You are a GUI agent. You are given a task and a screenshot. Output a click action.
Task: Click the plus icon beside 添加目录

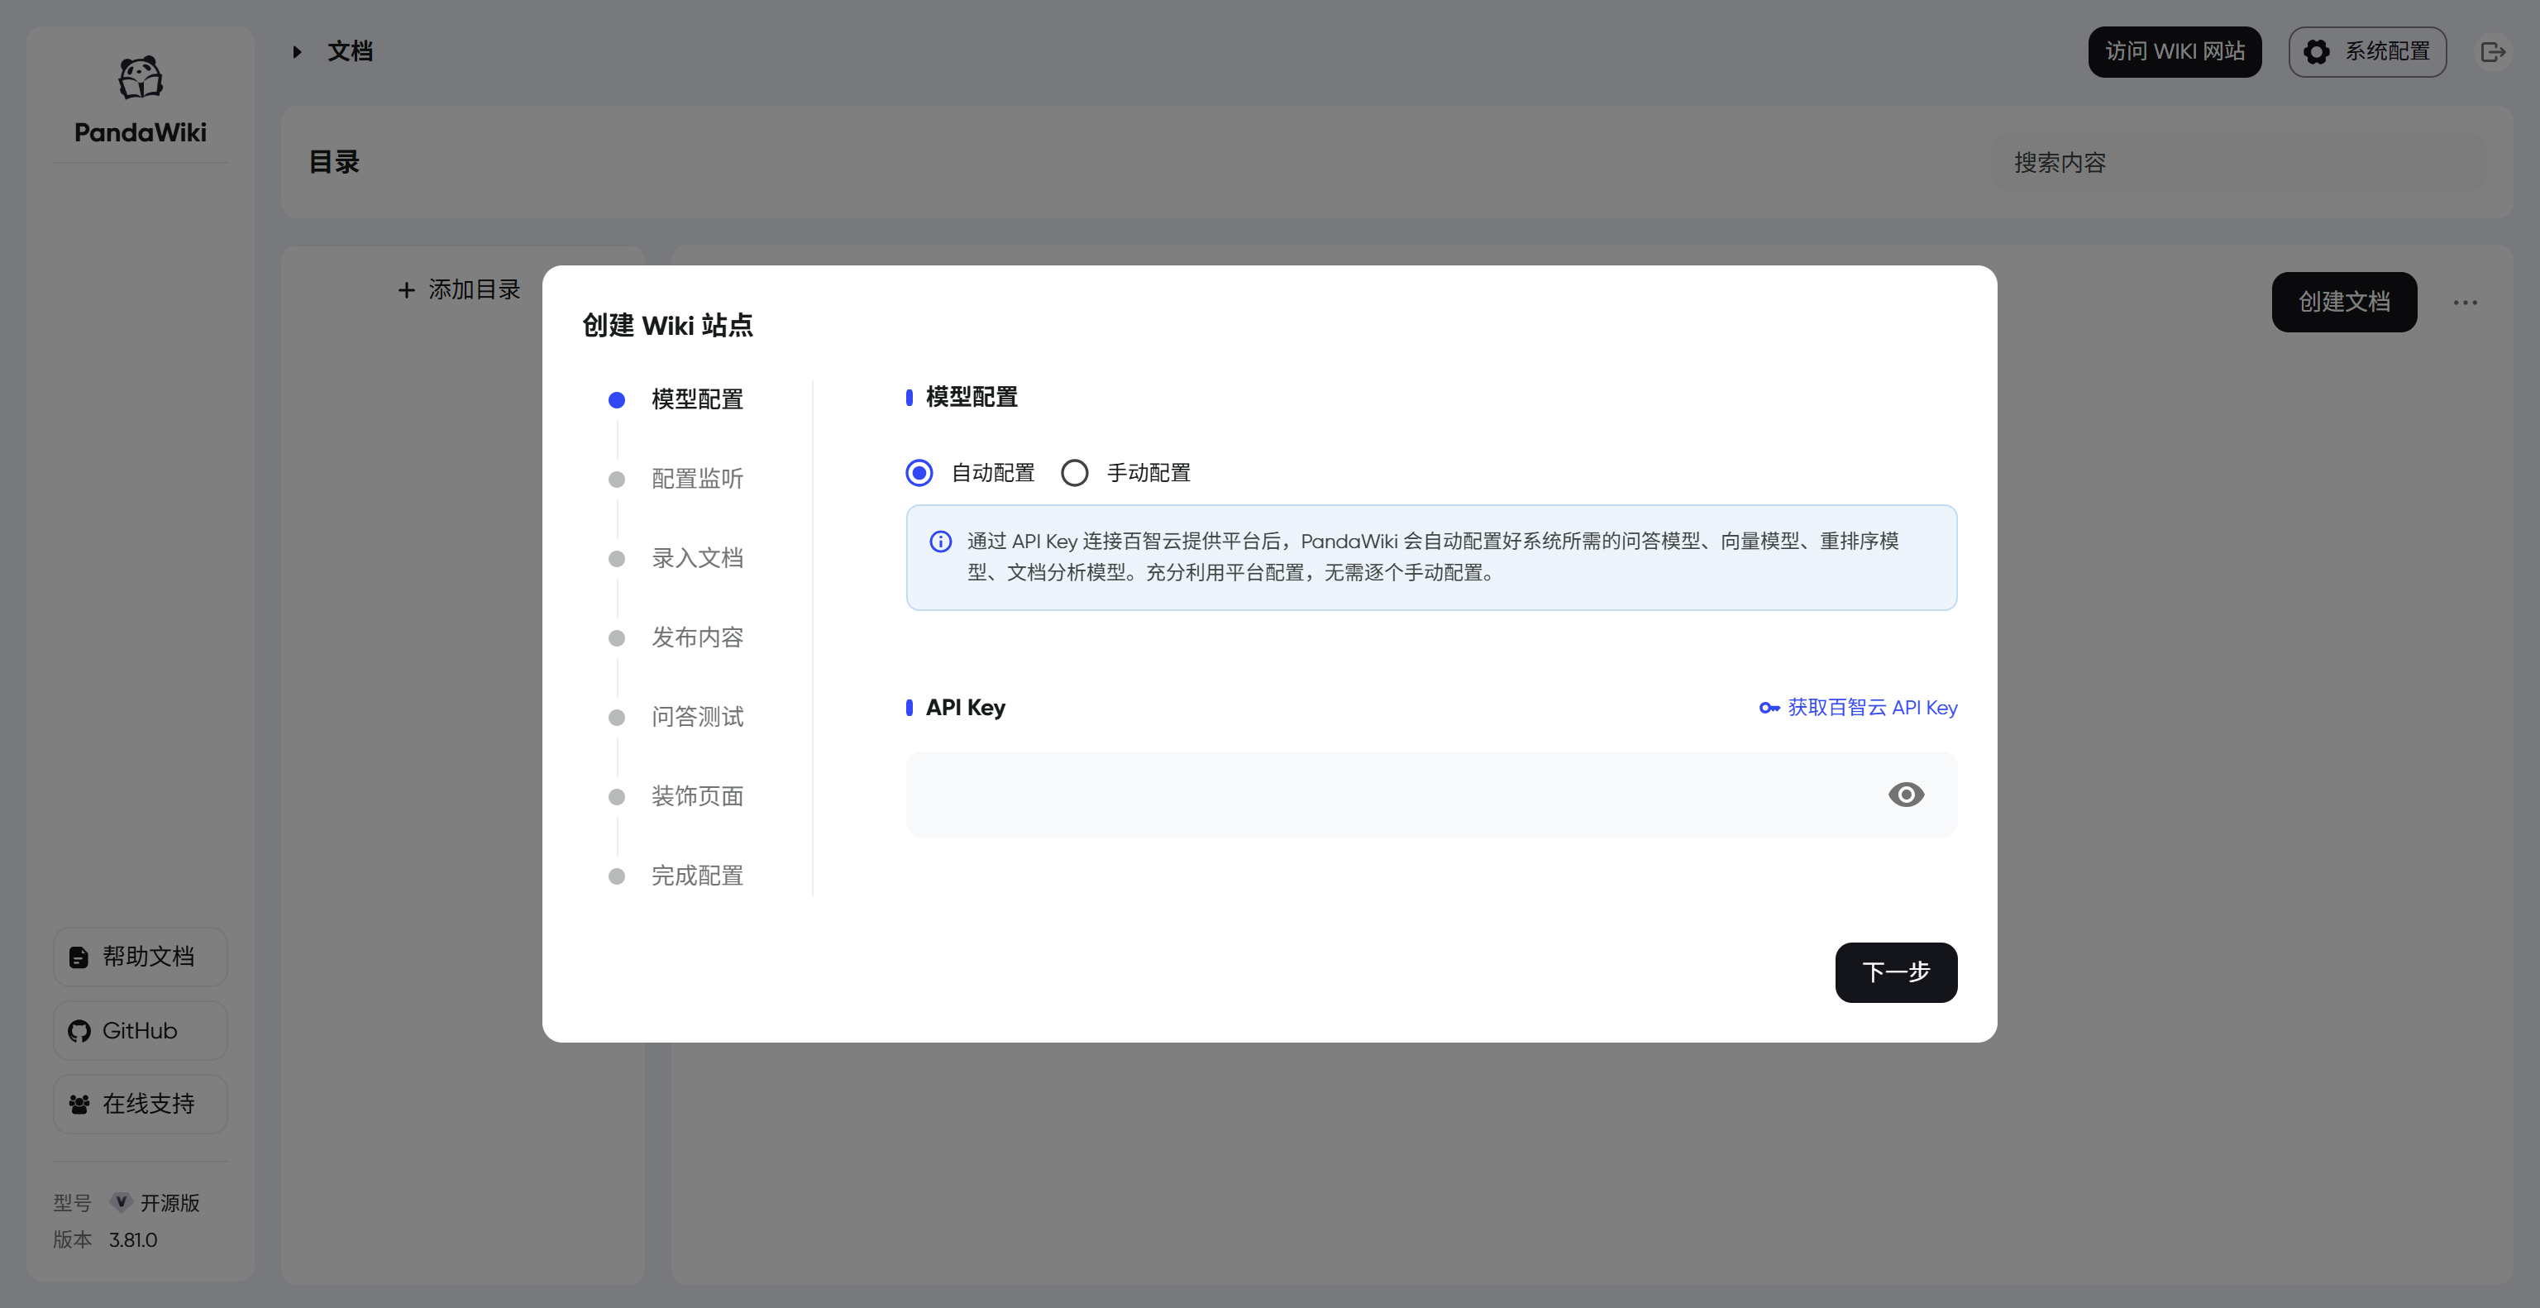click(406, 289)
